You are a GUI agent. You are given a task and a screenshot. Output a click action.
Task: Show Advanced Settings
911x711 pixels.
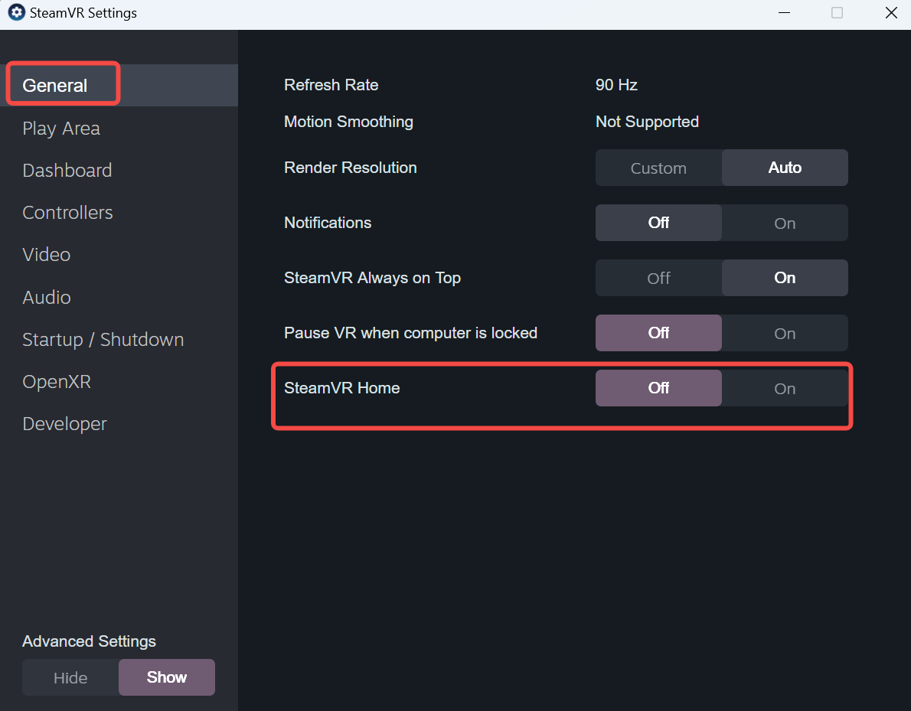click(x=167, y=677)
